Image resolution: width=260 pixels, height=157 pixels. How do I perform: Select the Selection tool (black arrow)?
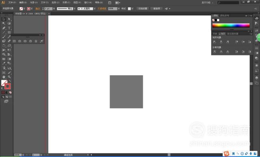tap(4, 19)
